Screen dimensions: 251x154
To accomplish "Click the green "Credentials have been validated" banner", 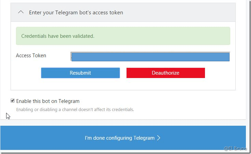I will 123,36.
